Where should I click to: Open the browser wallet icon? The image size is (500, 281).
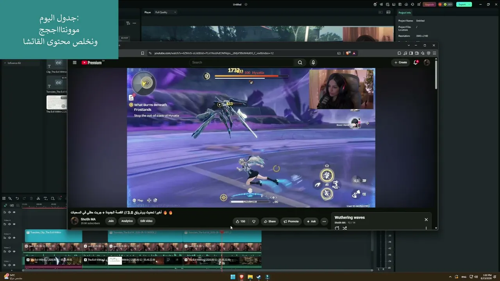(417, 53)
